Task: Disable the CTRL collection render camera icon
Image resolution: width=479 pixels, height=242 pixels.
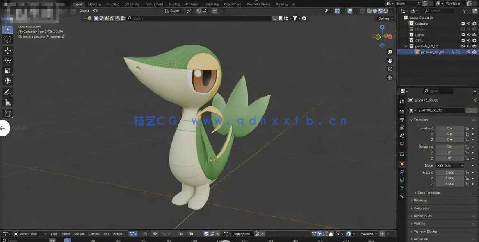Action: click(x=474, y=40)
